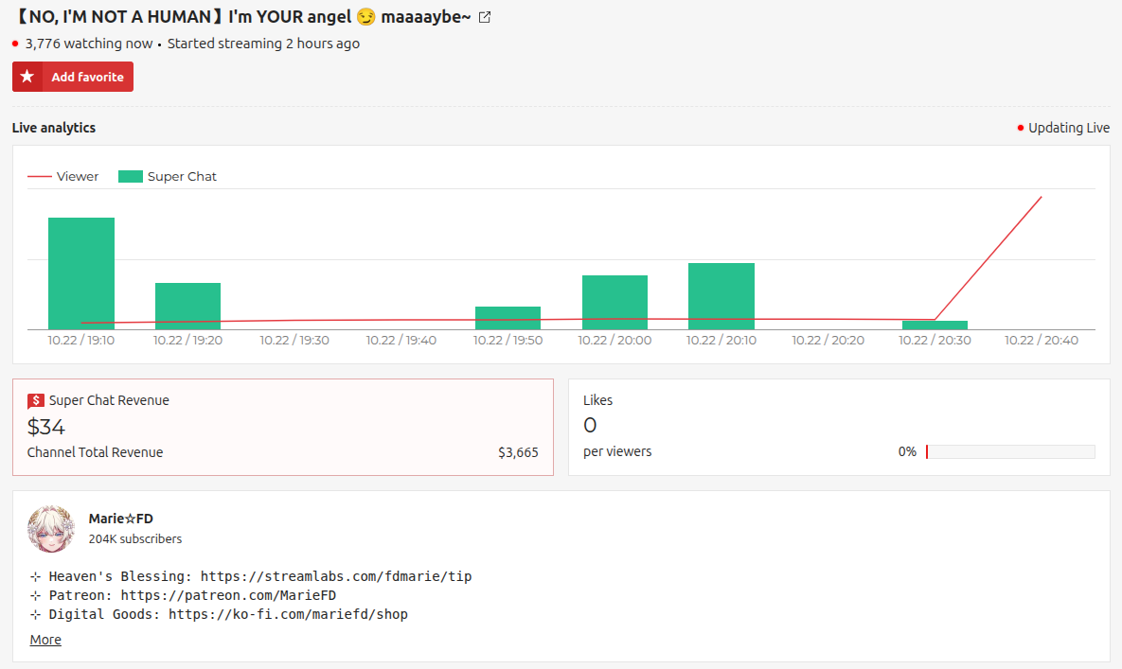Click the small Super Chat bar at 20:30

935,326
